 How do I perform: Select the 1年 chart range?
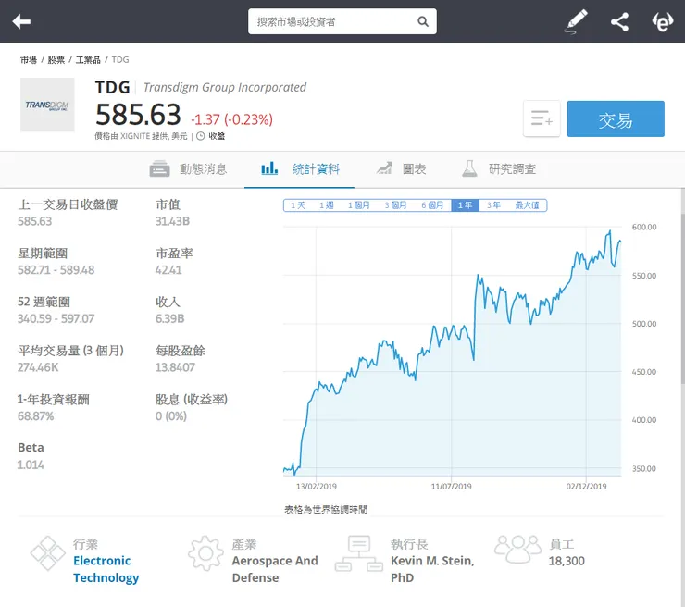(466, 205)
